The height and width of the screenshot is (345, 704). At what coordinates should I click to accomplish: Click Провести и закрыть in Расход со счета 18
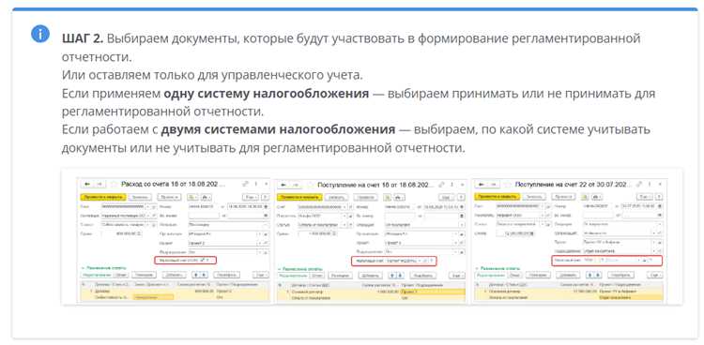click(x=103, y=198)
